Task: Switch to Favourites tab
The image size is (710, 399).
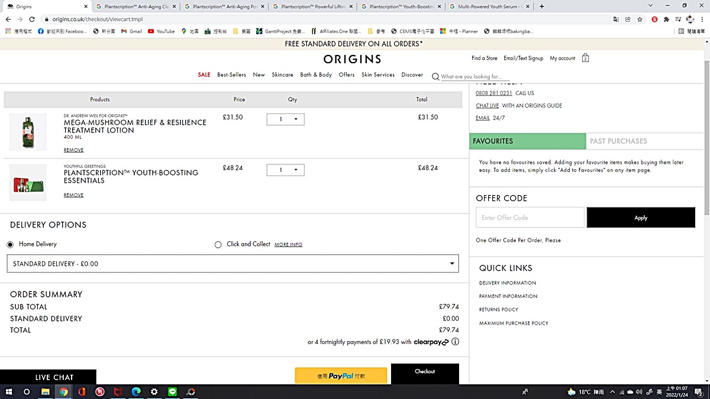Action: click(x=528, y=141)
